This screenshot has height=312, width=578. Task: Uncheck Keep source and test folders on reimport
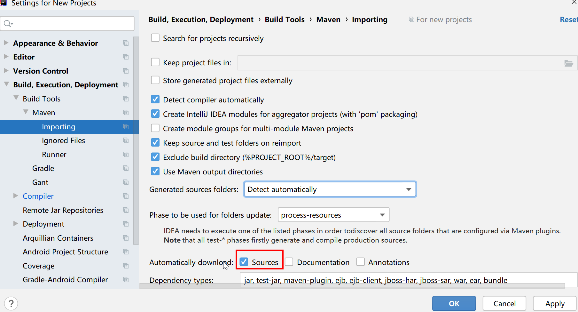[155, 142]
